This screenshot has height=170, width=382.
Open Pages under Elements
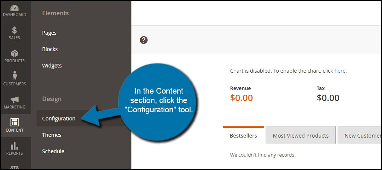pyautogui.click(x=49, y=33)
